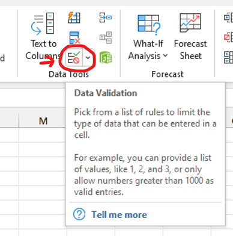Expand the What-If Analysis menu
This screenshot has height=236, width=233.
[x=148, y=37]
